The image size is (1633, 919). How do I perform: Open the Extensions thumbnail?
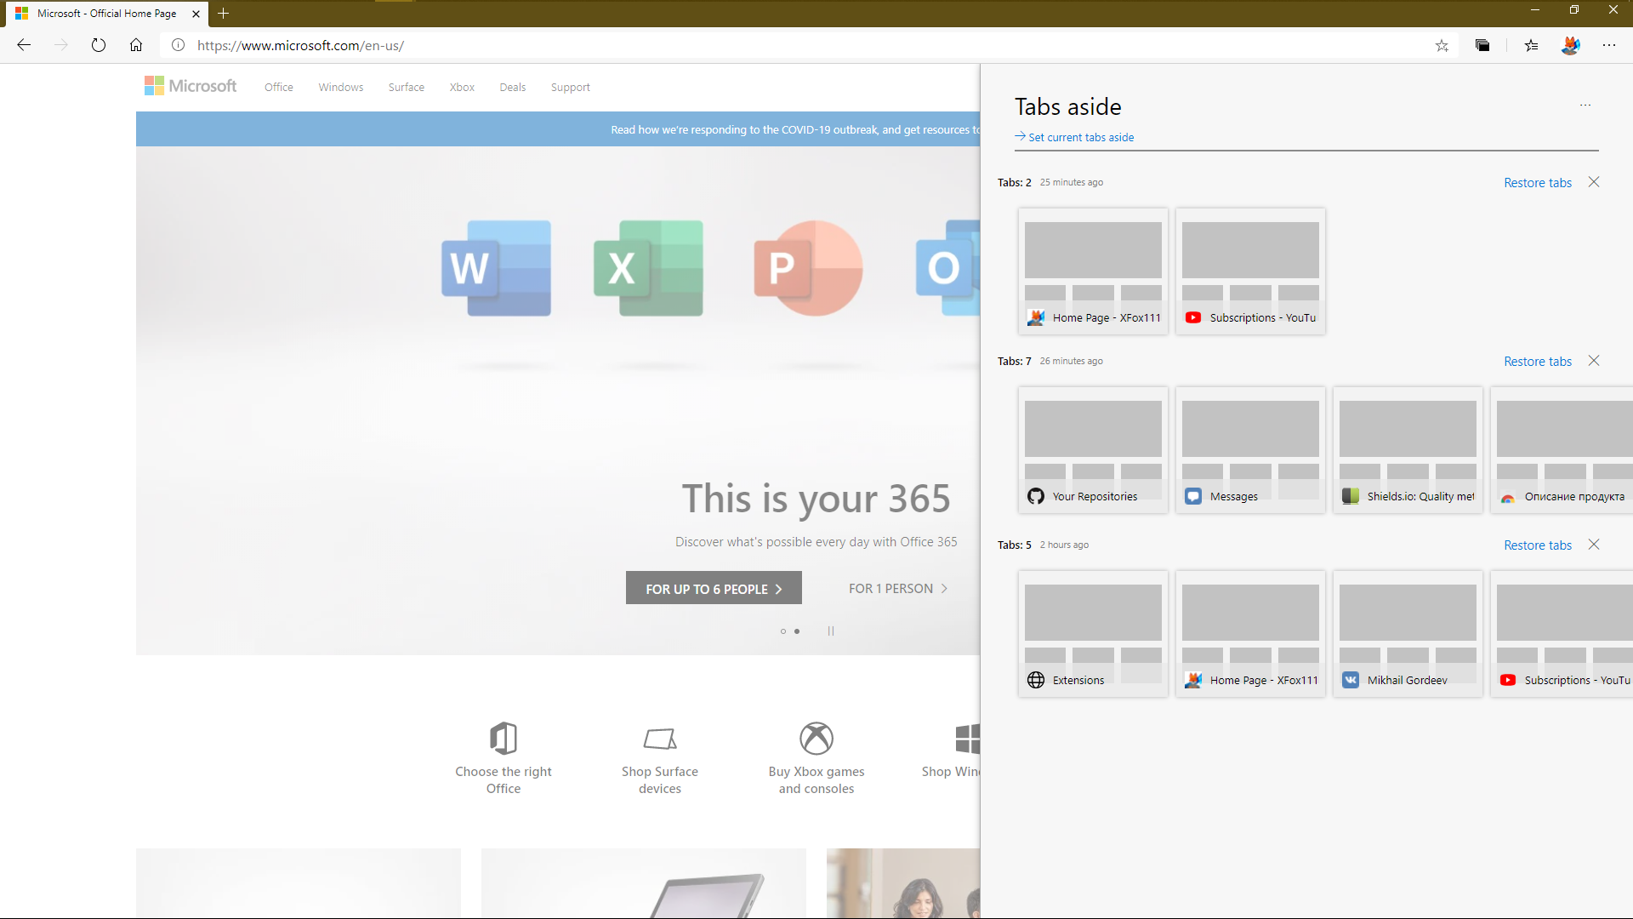(x=1093, y=634)
